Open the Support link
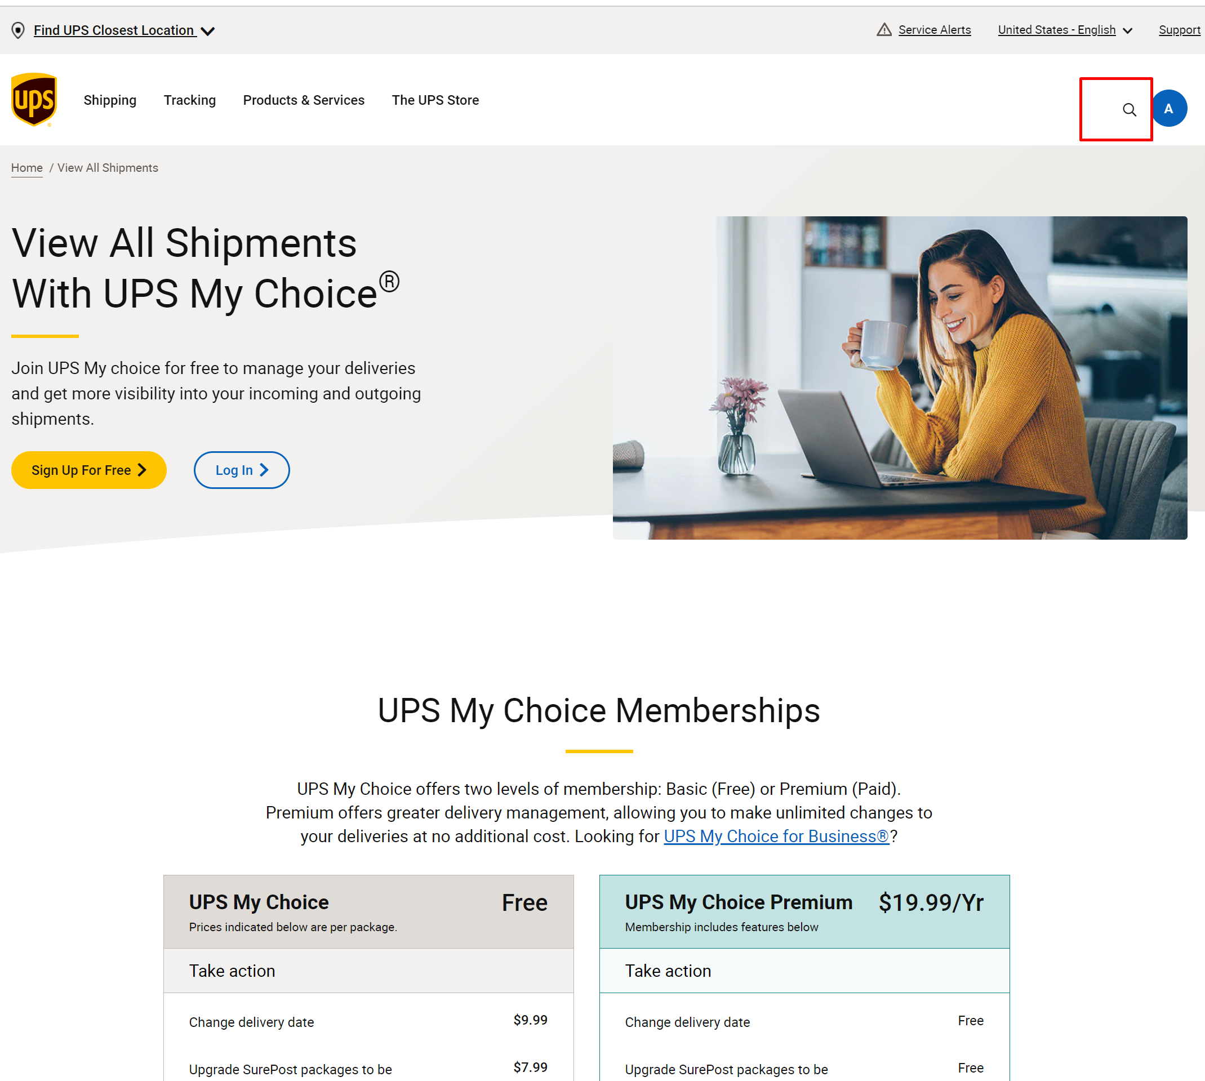 tap(1179, 30)
